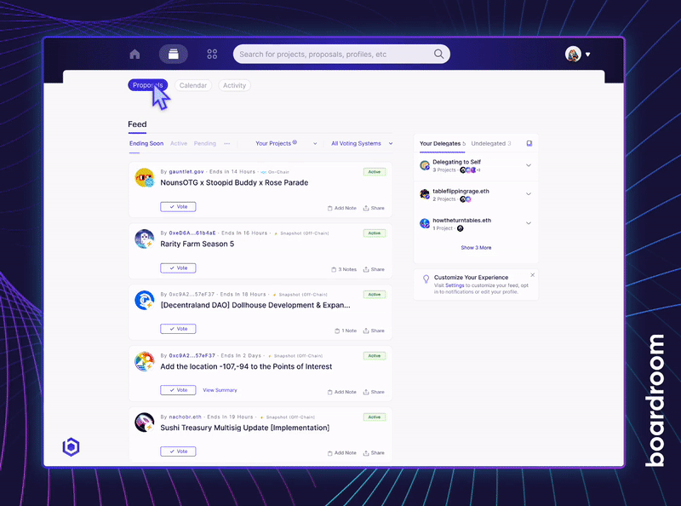Screen dimensions: 681x506
Task: Share the location -107,-94 proposal
Action: [x=374, y=392]
